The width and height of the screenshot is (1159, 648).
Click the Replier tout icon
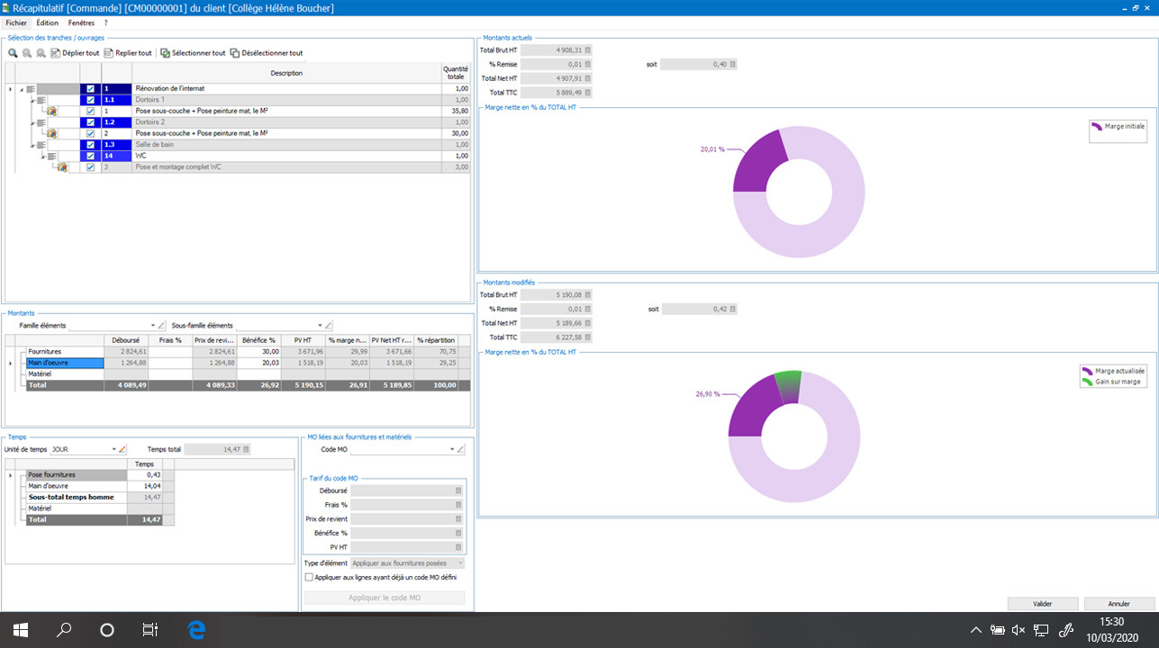click(109, 53)
